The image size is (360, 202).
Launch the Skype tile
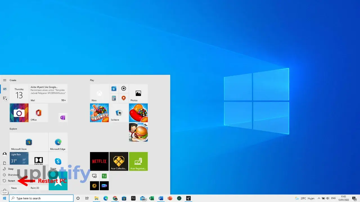pos(58,161)
